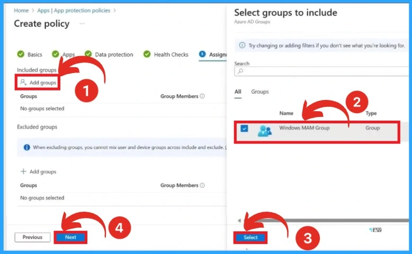Click the search magnifier icon
The width and height of the screenshot is (412, 254).
pos(240,71)
